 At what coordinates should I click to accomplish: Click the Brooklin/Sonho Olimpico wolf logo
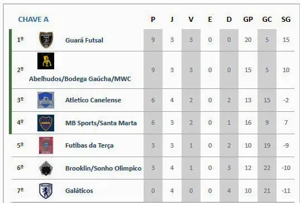coord(46,168)
